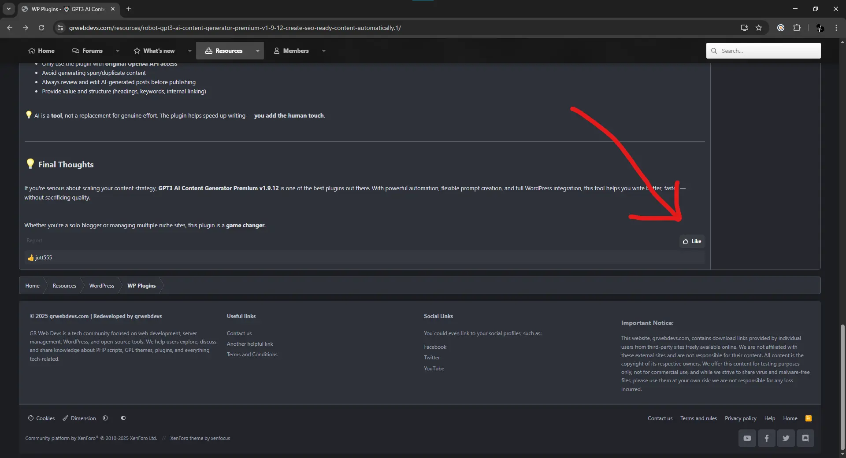The width and height of the screenshot is (846, 458).
Task: Click the Facebook icon button in footer
Action: 766,438
